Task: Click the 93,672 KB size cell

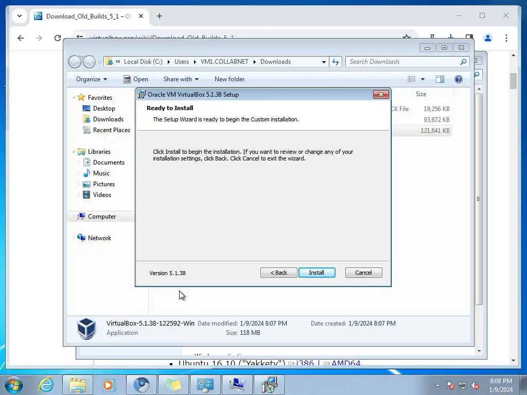Action: [x=436, y=119]
